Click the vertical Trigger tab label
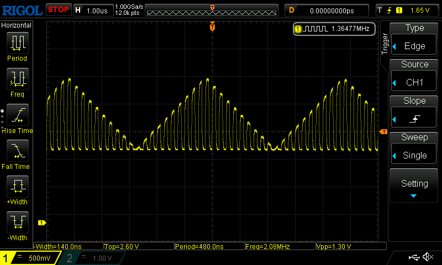Image resolution: width=442 pixels, height=265 pixels. (385, 44)
